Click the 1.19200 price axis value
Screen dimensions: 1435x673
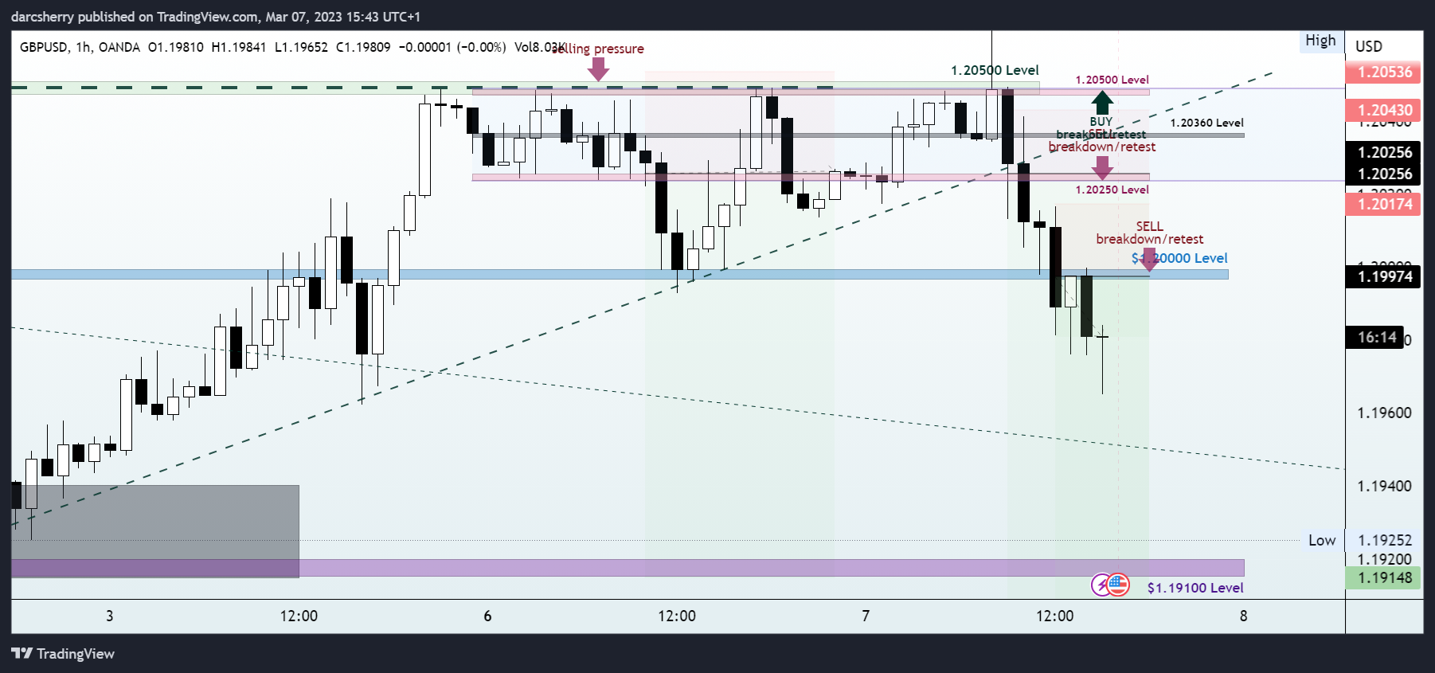point(1384,559)
